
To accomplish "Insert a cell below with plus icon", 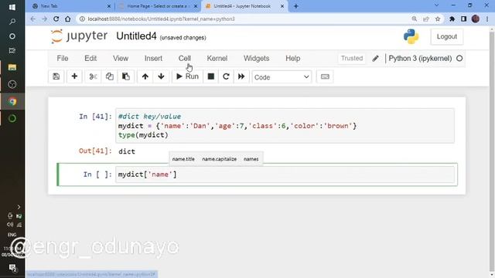I will click(74, 76).
